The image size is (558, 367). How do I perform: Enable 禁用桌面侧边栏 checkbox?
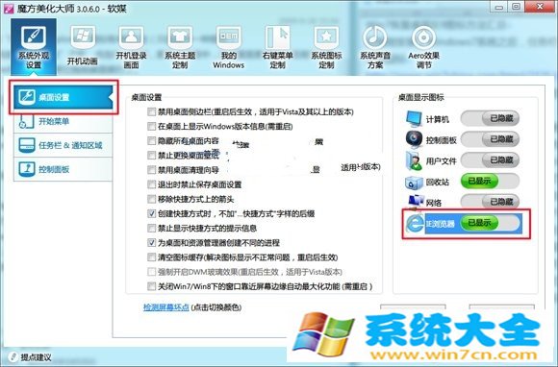pos(152,111)
